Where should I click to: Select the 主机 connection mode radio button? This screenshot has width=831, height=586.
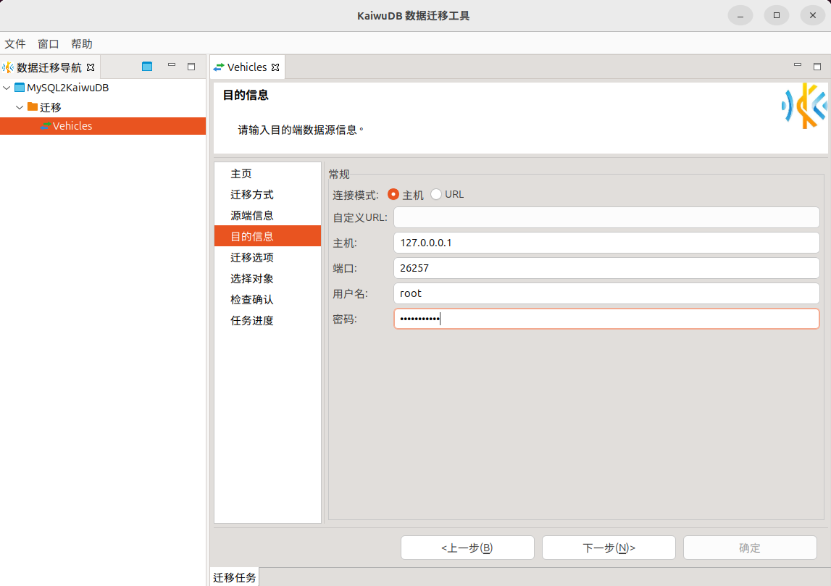click(393, 194)
